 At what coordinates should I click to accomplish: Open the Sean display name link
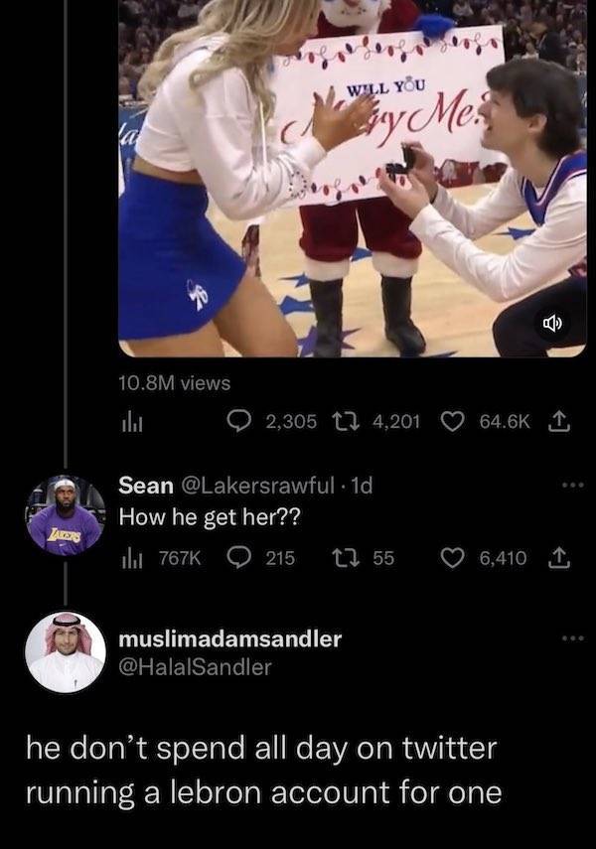point(143,487)
